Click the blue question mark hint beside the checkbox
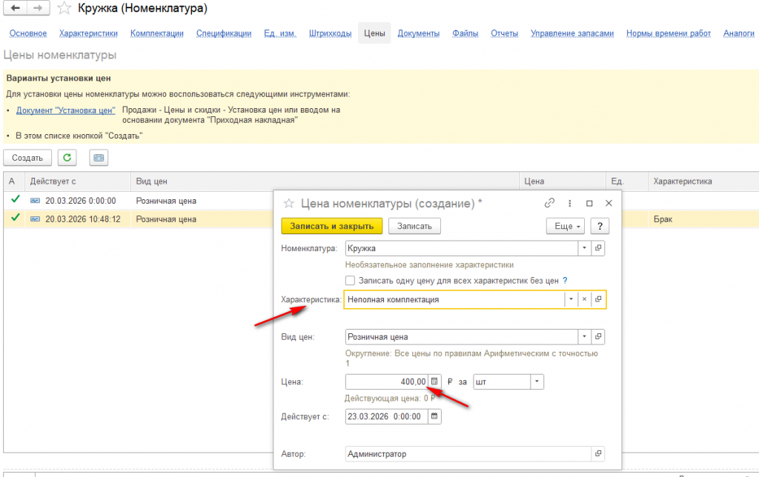 click(565, 281)
